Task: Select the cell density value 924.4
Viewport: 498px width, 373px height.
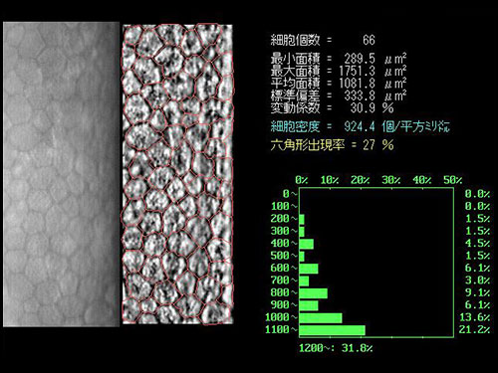Action: [x=360, y=126]
